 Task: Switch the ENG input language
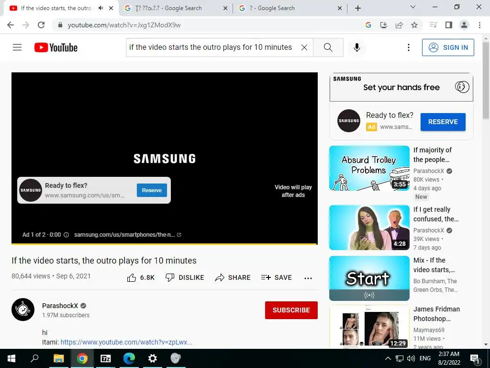(x=425, y=358)
